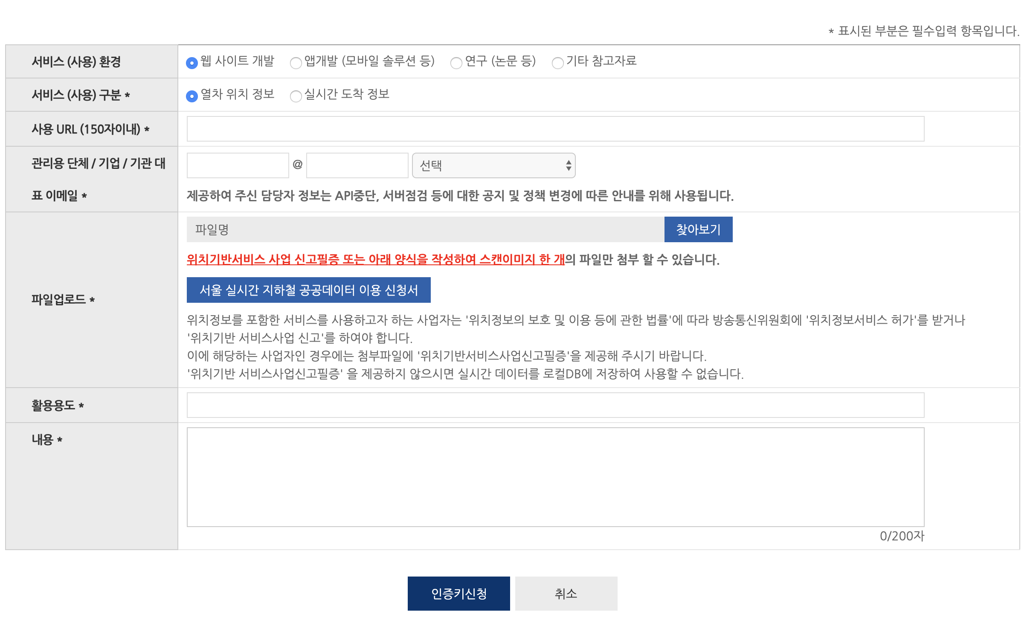The image size is (1033, 626).
Task: Choose 연구 (논문 등) radio option
Action: (x=456, y=63)
